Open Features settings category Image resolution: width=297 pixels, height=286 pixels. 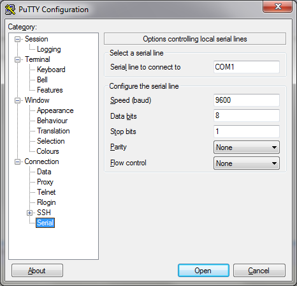pos(50,90)
